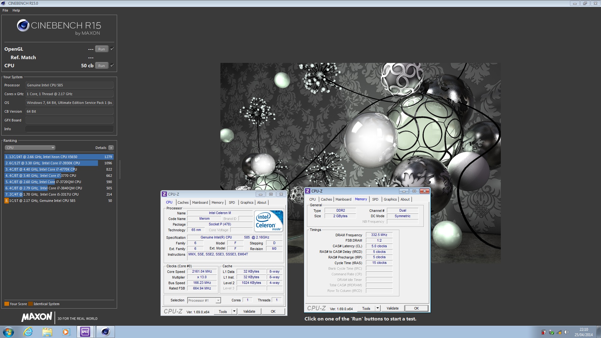Click Validate in left CPU-Z window
Viewport: 601px width, 338px height.
249,312
